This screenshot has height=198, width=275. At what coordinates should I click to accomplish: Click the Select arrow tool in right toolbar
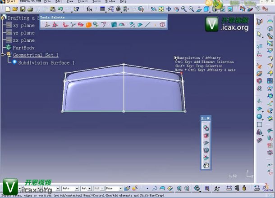tap(259, 34)
